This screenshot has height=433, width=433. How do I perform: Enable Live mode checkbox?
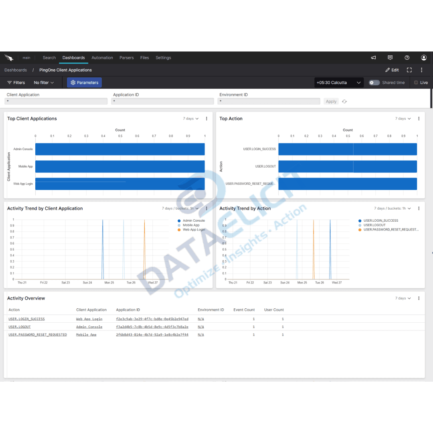pyautogui.click(x=416, y=82)
